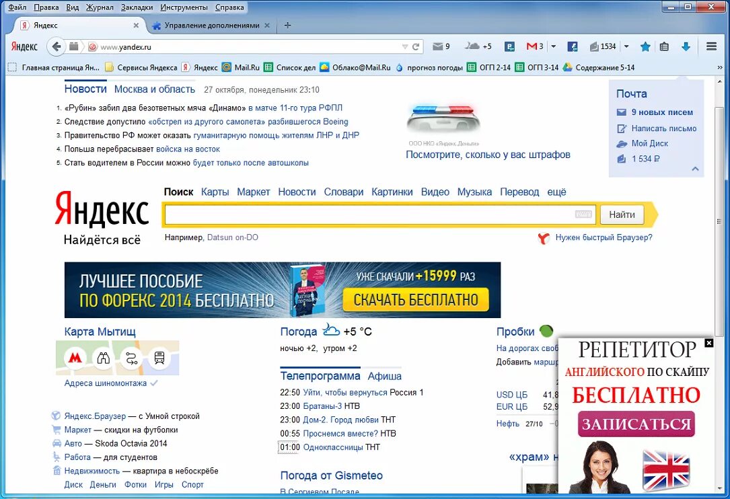Image resolution: width=730 pixels, height=499 pixels.
Task: Click the Записаться button in the ad
Action: pos(636,424)
